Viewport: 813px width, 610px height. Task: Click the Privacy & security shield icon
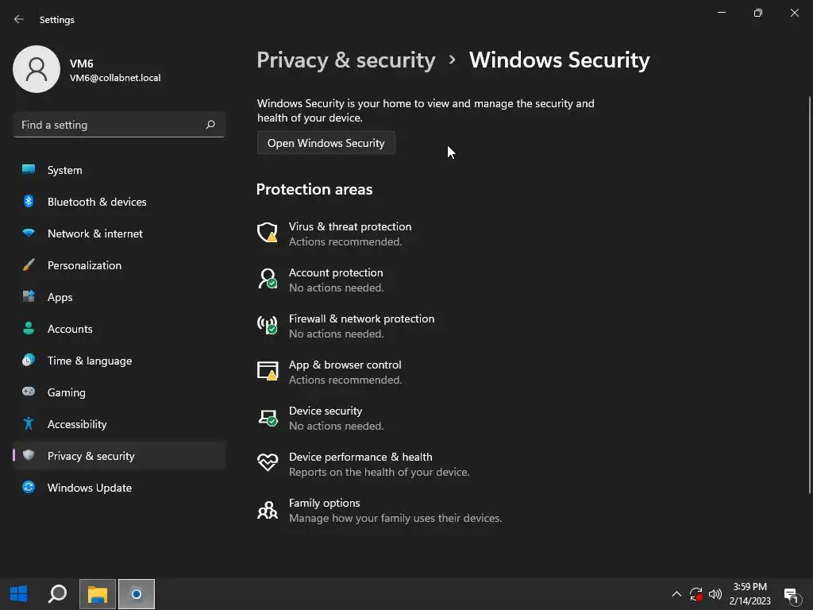point(29,455)
